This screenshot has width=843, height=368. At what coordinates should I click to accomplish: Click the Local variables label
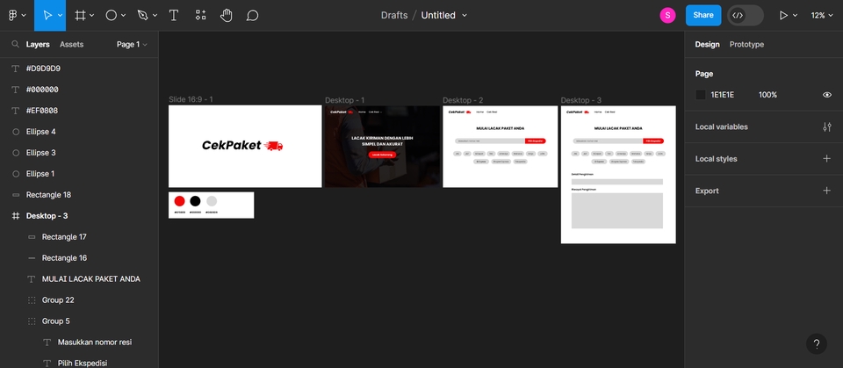pos(722,127)
